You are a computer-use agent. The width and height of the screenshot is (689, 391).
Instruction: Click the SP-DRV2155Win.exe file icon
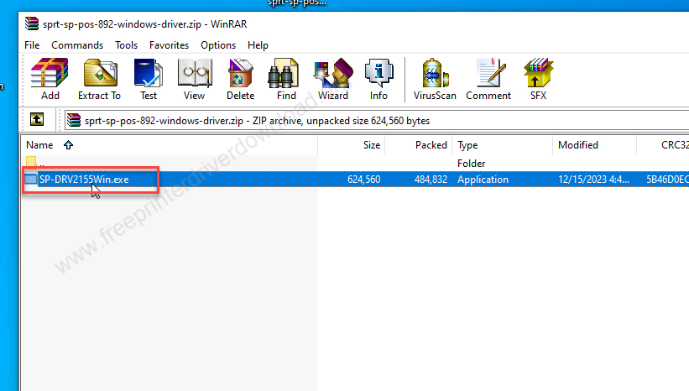point(31,180)
